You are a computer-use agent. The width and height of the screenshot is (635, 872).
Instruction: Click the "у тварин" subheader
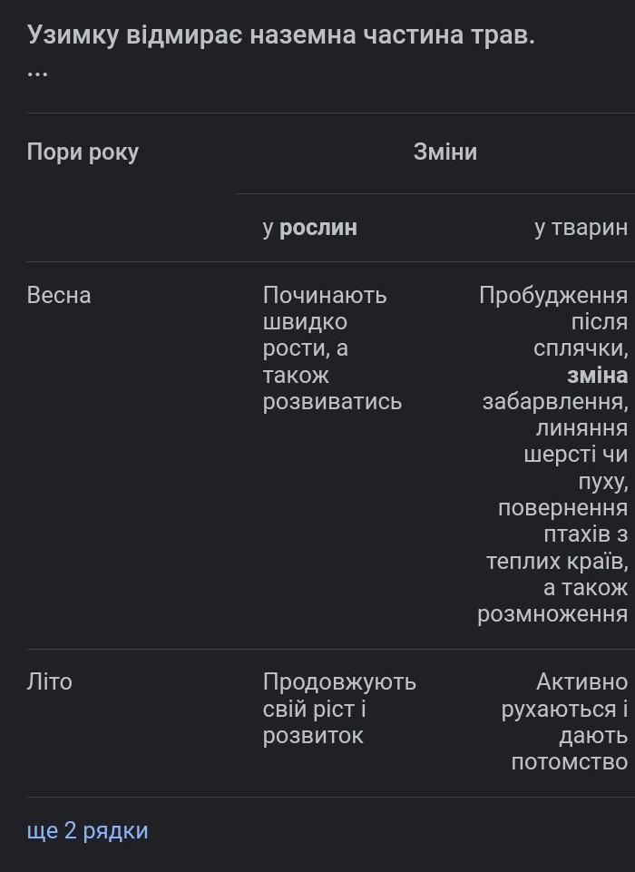[581, 228]
